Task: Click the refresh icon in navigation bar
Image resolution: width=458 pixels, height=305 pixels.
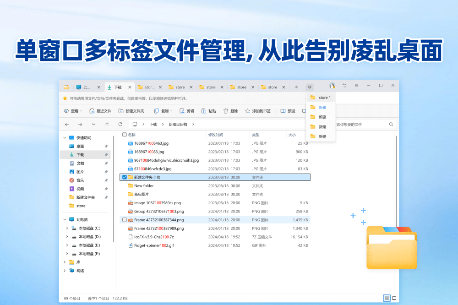Action: coord(120,124)
